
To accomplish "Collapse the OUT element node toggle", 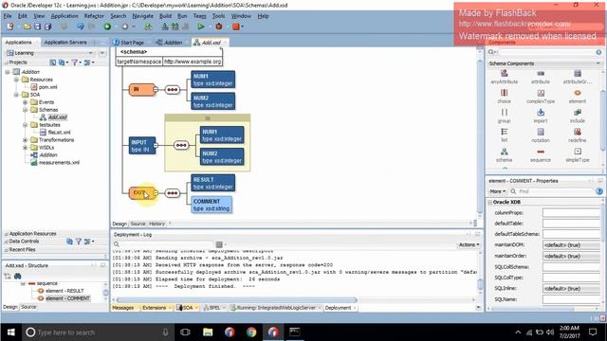I will [156, 193].
